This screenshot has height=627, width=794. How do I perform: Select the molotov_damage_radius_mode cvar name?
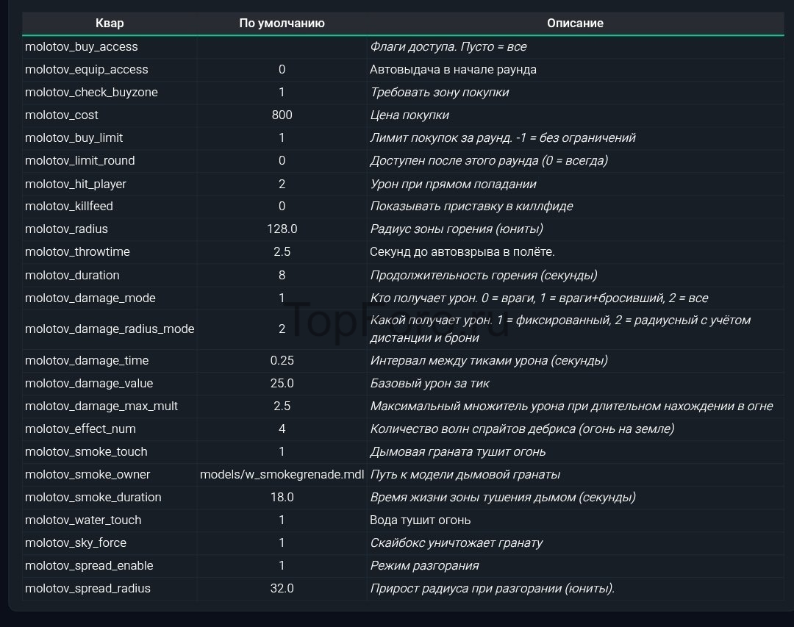(110, 329)
